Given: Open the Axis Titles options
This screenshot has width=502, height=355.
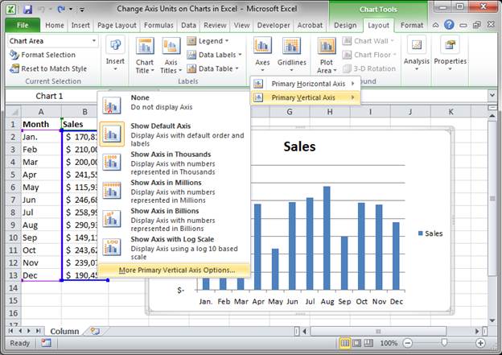Looking at the screenshot, I should pos(171,56).
